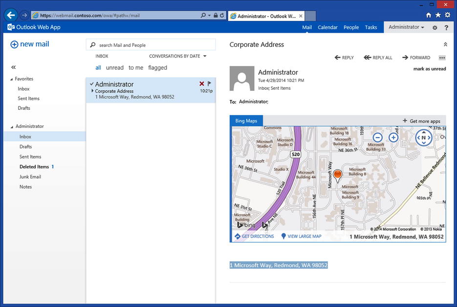Open the Notes folder
Viewport: 457px width, 307px height.
click(x=25, y=187)
